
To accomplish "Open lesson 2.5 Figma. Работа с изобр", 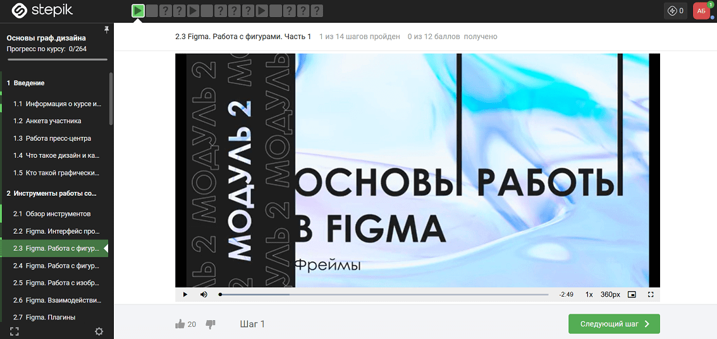I will pos(55,283).
